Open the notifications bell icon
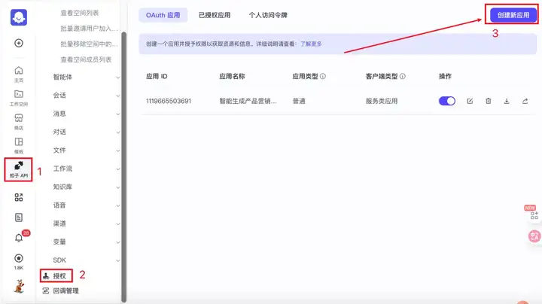This screenshot has width=542, height=304. (19, 238)
